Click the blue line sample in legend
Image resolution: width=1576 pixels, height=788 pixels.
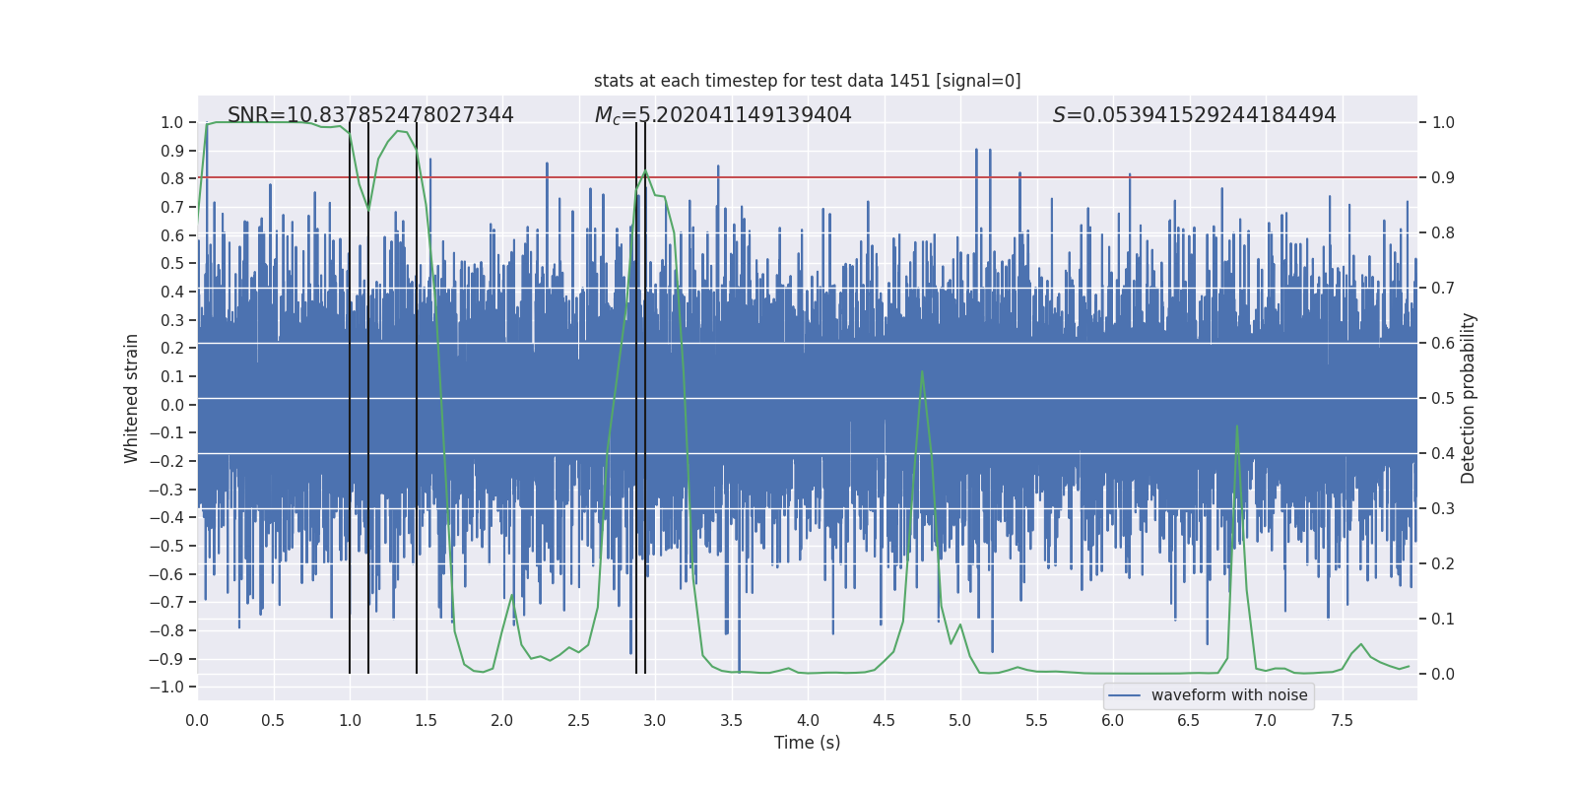pos(1124,695)
